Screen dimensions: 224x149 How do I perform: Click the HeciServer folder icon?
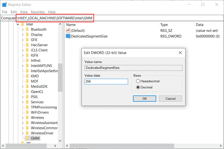[x=27, y=45]
